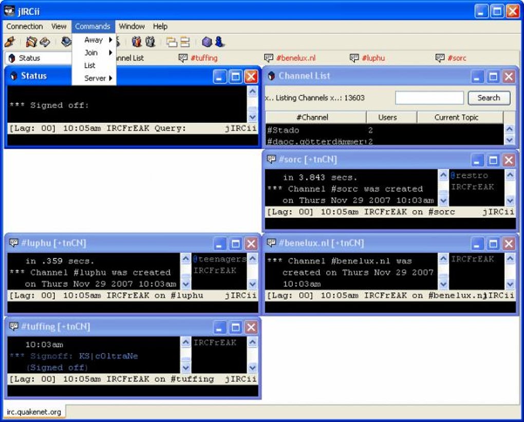Click the #tuffing nick list scroll down arrow

pos(253,367)
